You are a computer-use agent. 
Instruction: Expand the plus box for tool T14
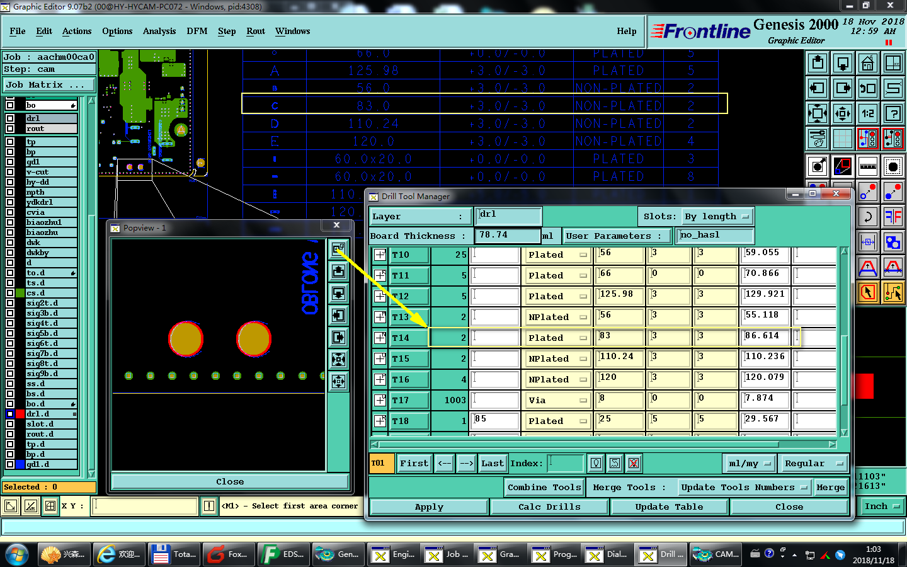[380, 338]
